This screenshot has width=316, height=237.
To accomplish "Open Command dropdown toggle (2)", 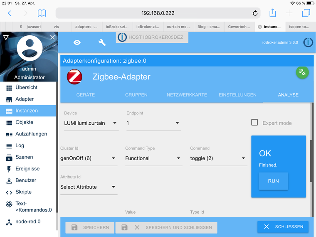I will (219, 158).
